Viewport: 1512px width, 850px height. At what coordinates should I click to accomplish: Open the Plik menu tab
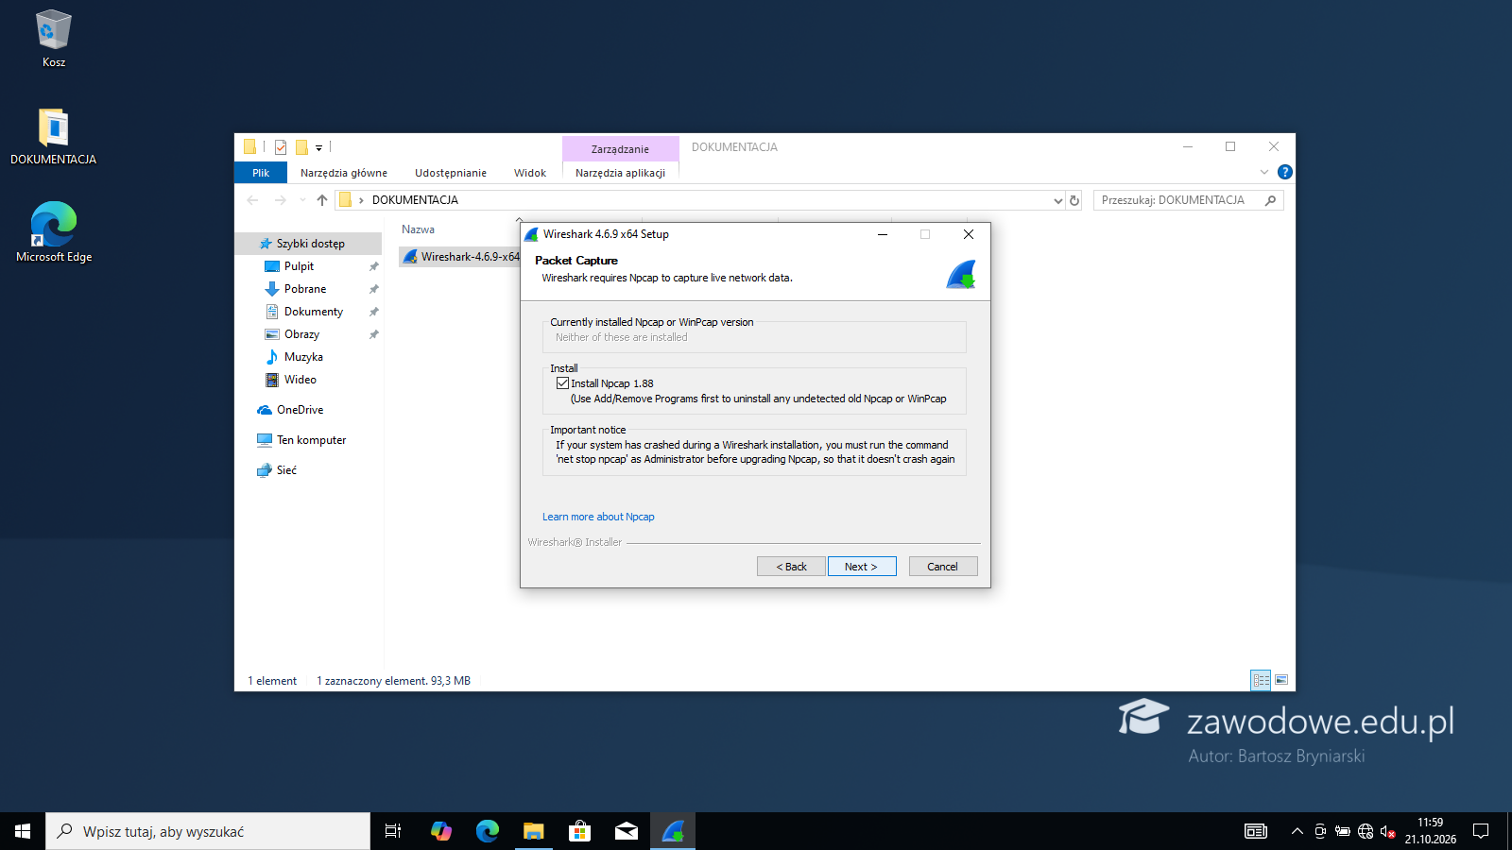click(261, 173)
